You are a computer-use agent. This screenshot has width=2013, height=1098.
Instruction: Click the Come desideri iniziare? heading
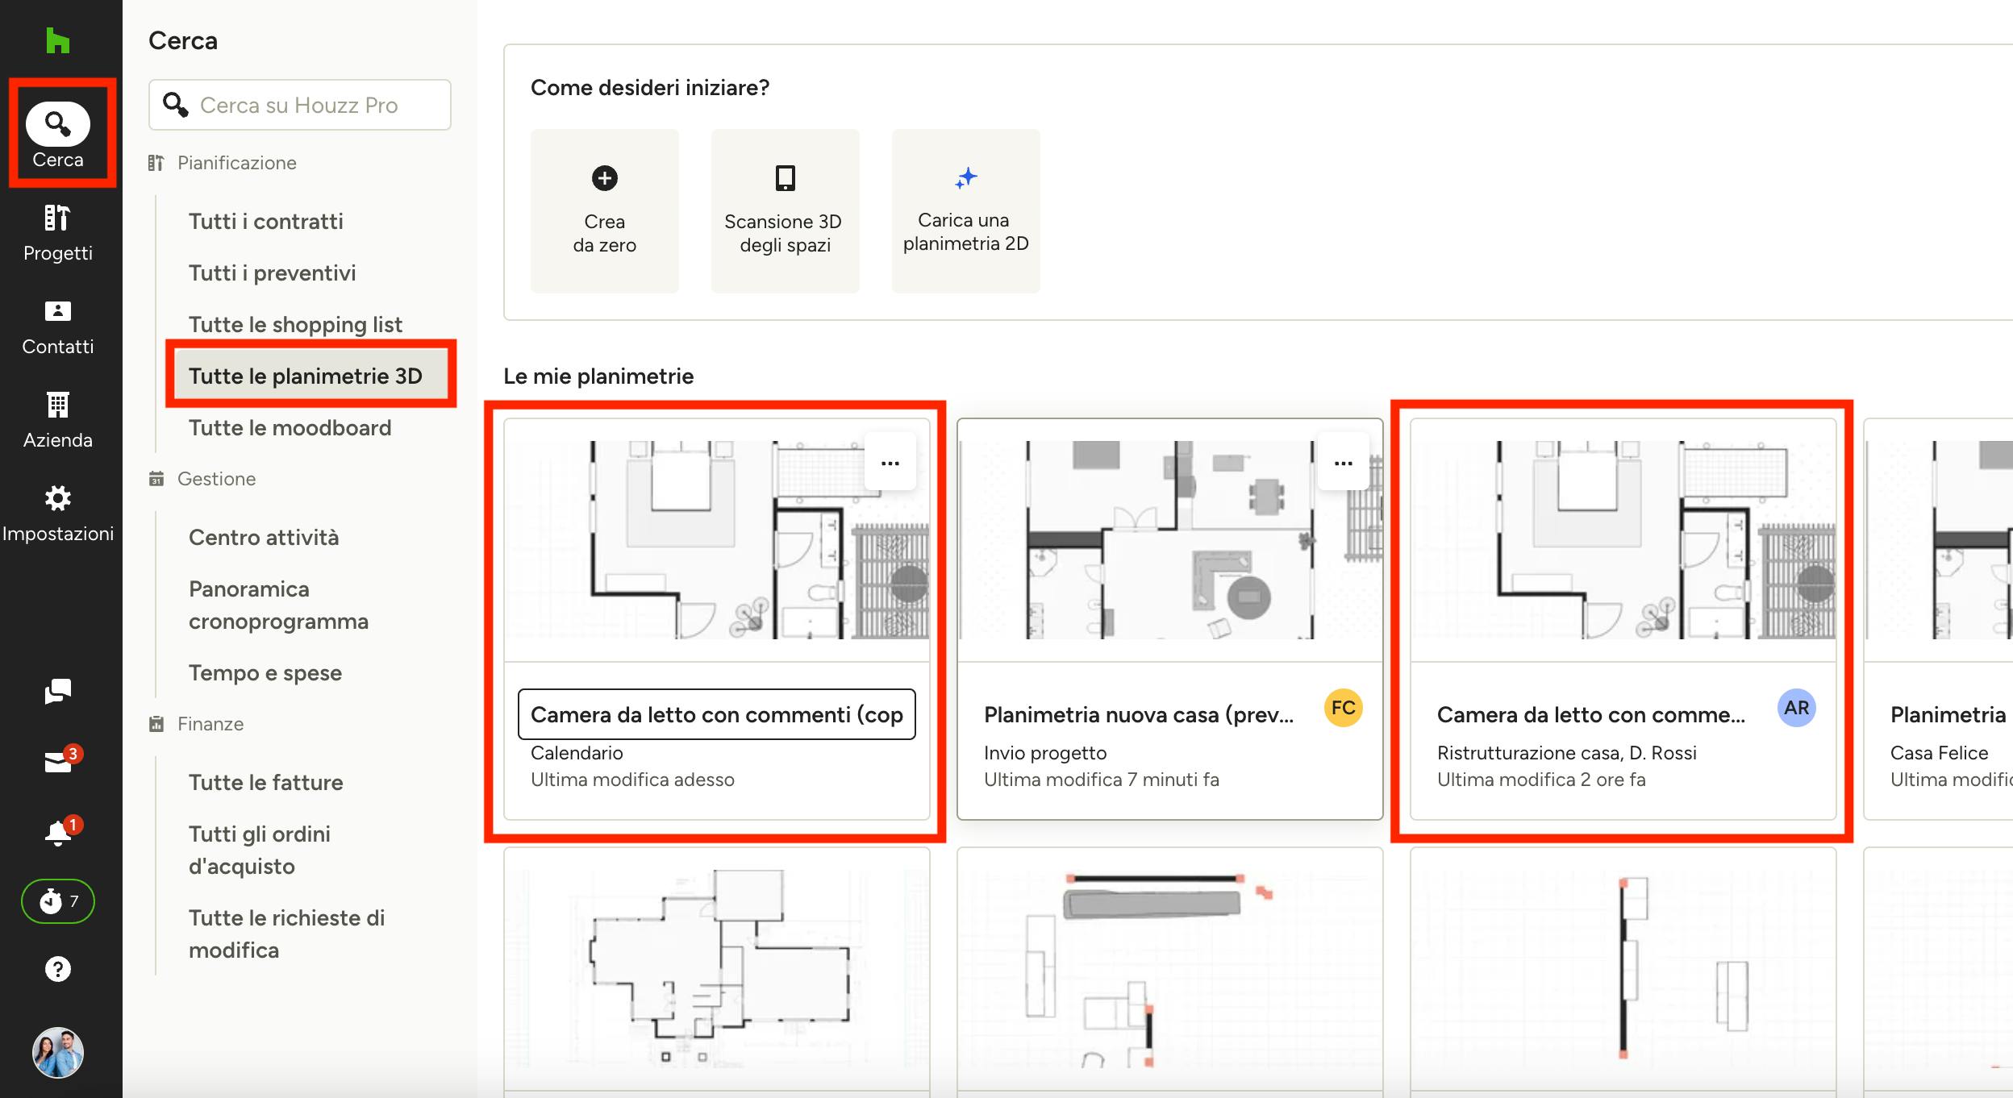(x=650, y=87)
